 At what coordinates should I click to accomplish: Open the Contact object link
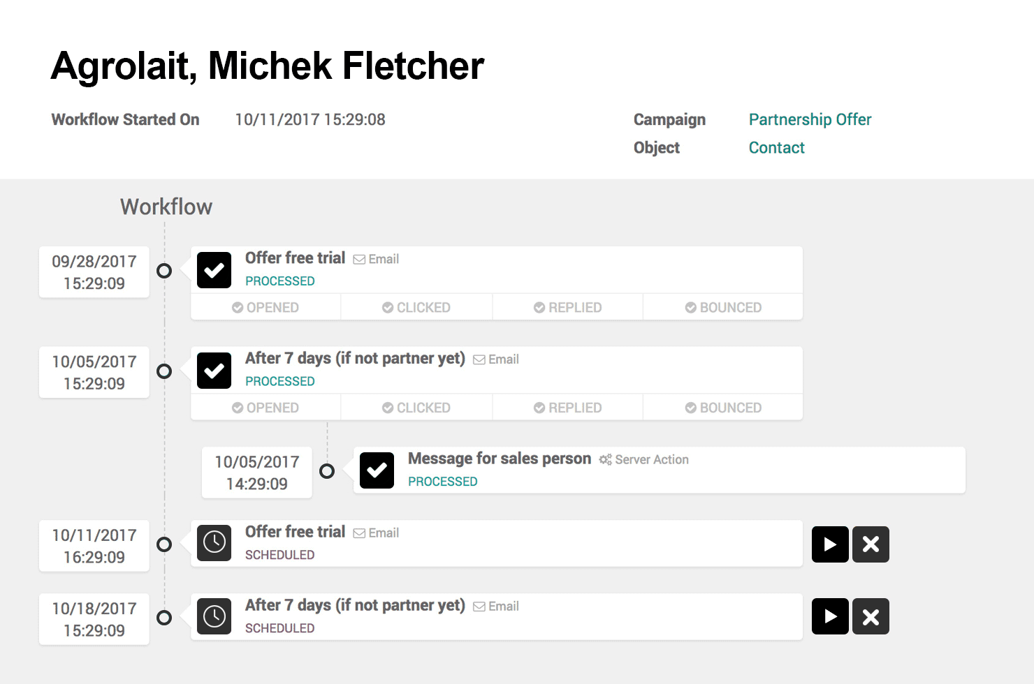tap(776, 147)
